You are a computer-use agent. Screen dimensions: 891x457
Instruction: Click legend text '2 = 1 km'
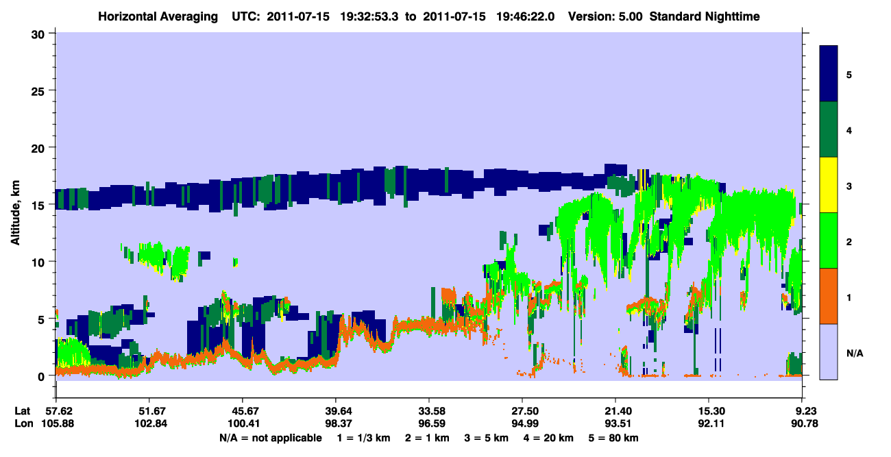tap(427, 438)
